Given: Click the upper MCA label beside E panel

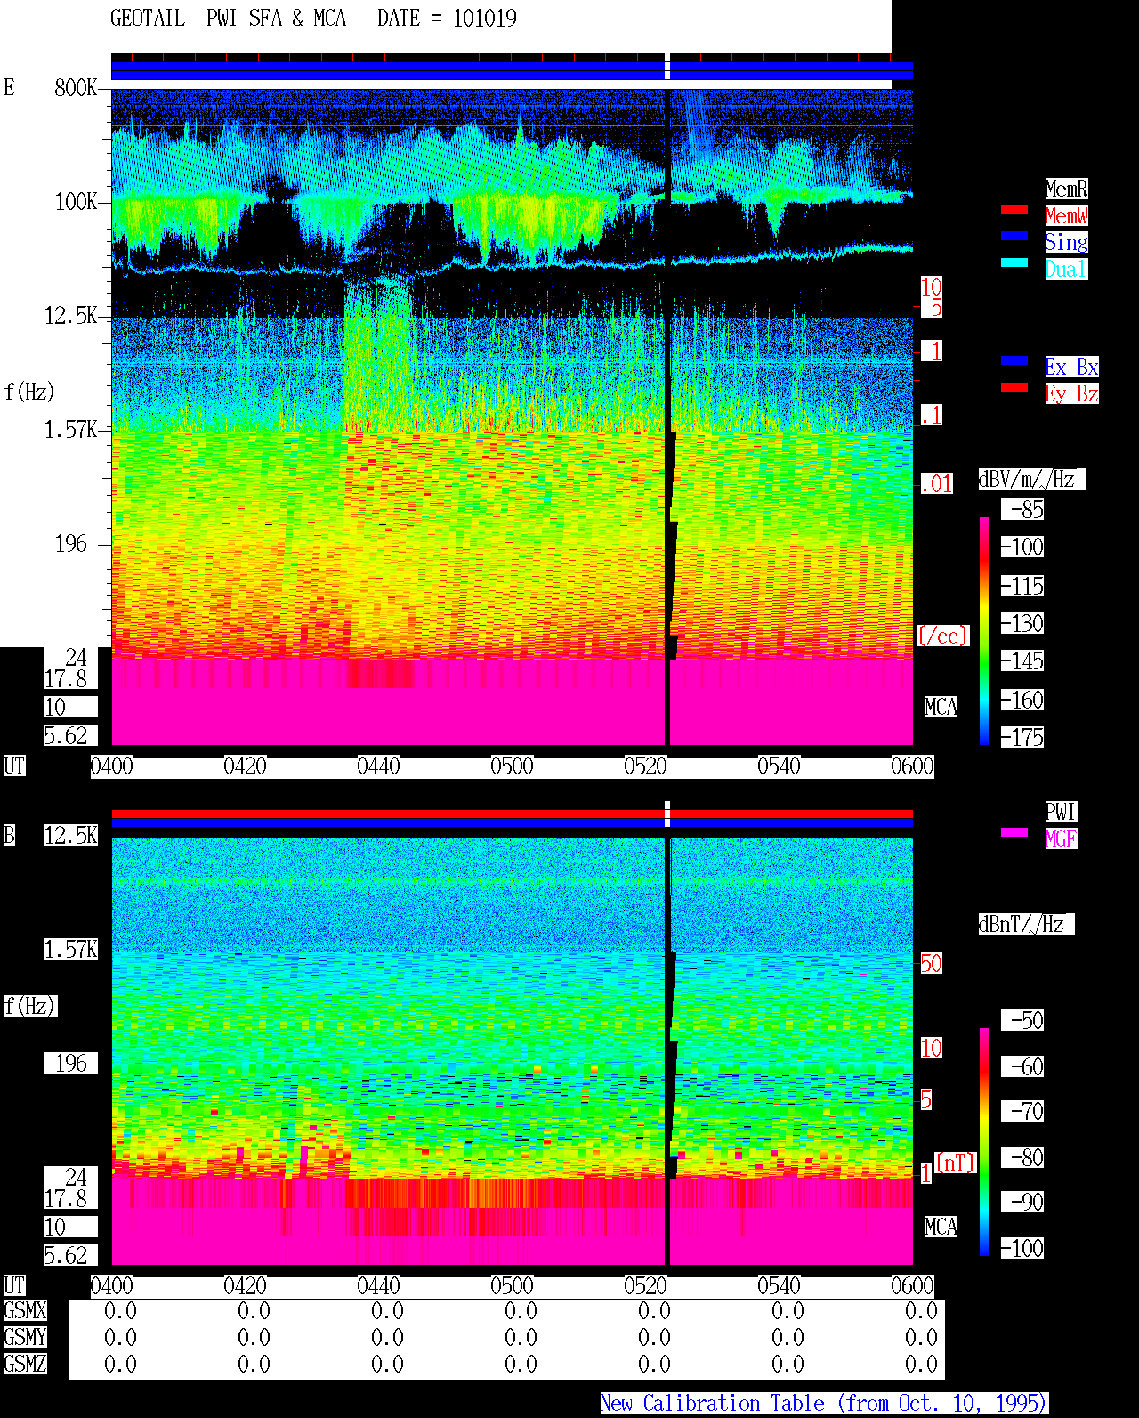Looking at the screenshot, I should tap(941, 707).
